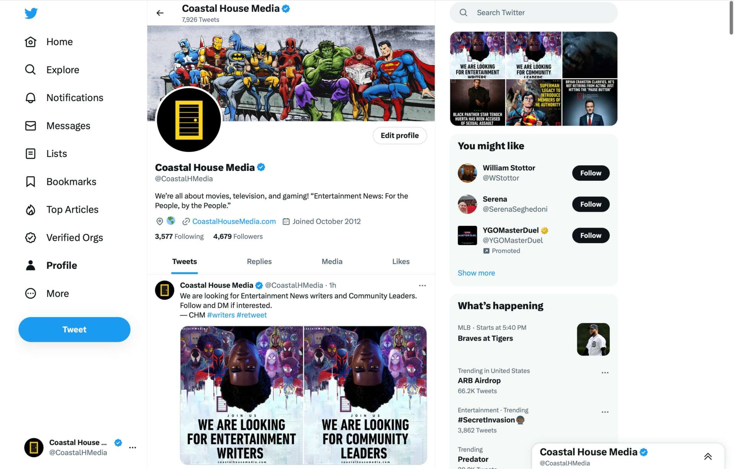Open Top Articles flame icon
The height and width of the screenshot is (469, 734).
[x=31, y=210]
